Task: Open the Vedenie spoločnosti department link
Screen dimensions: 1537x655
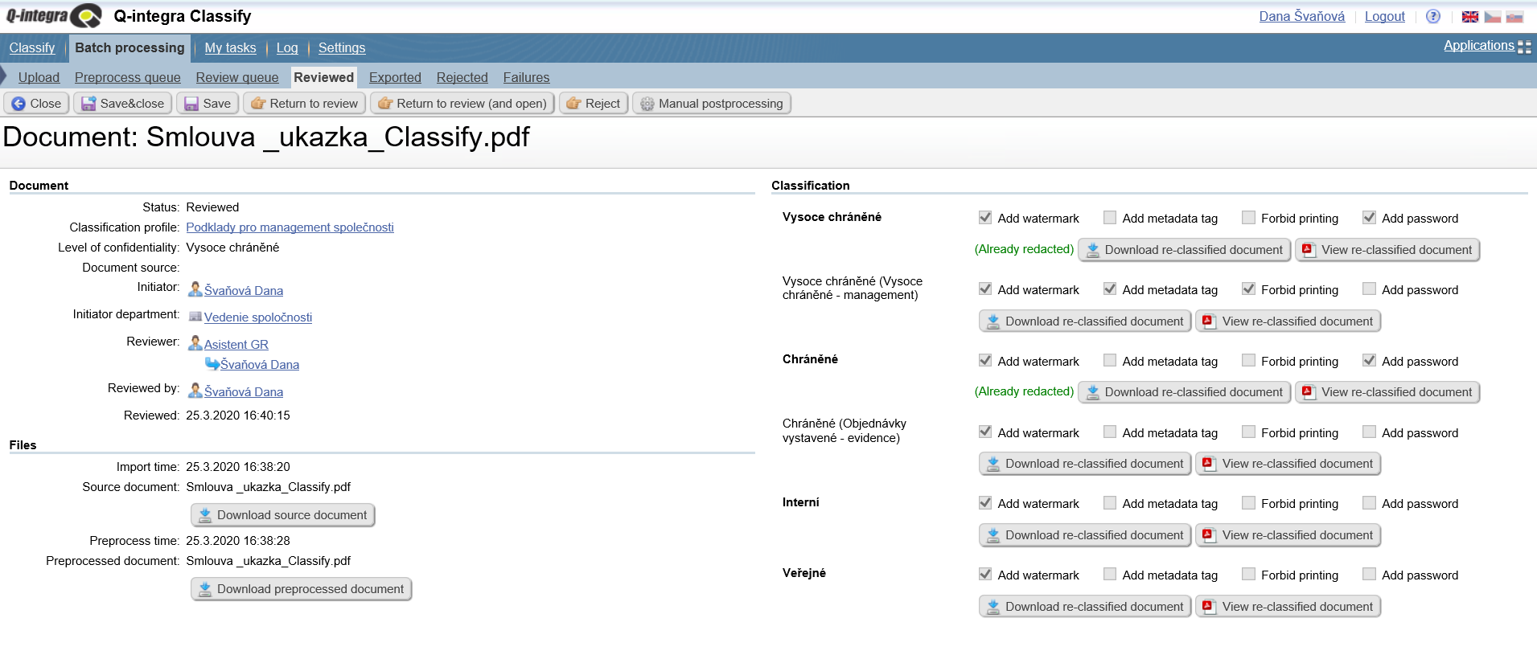Action: (258, 317)
